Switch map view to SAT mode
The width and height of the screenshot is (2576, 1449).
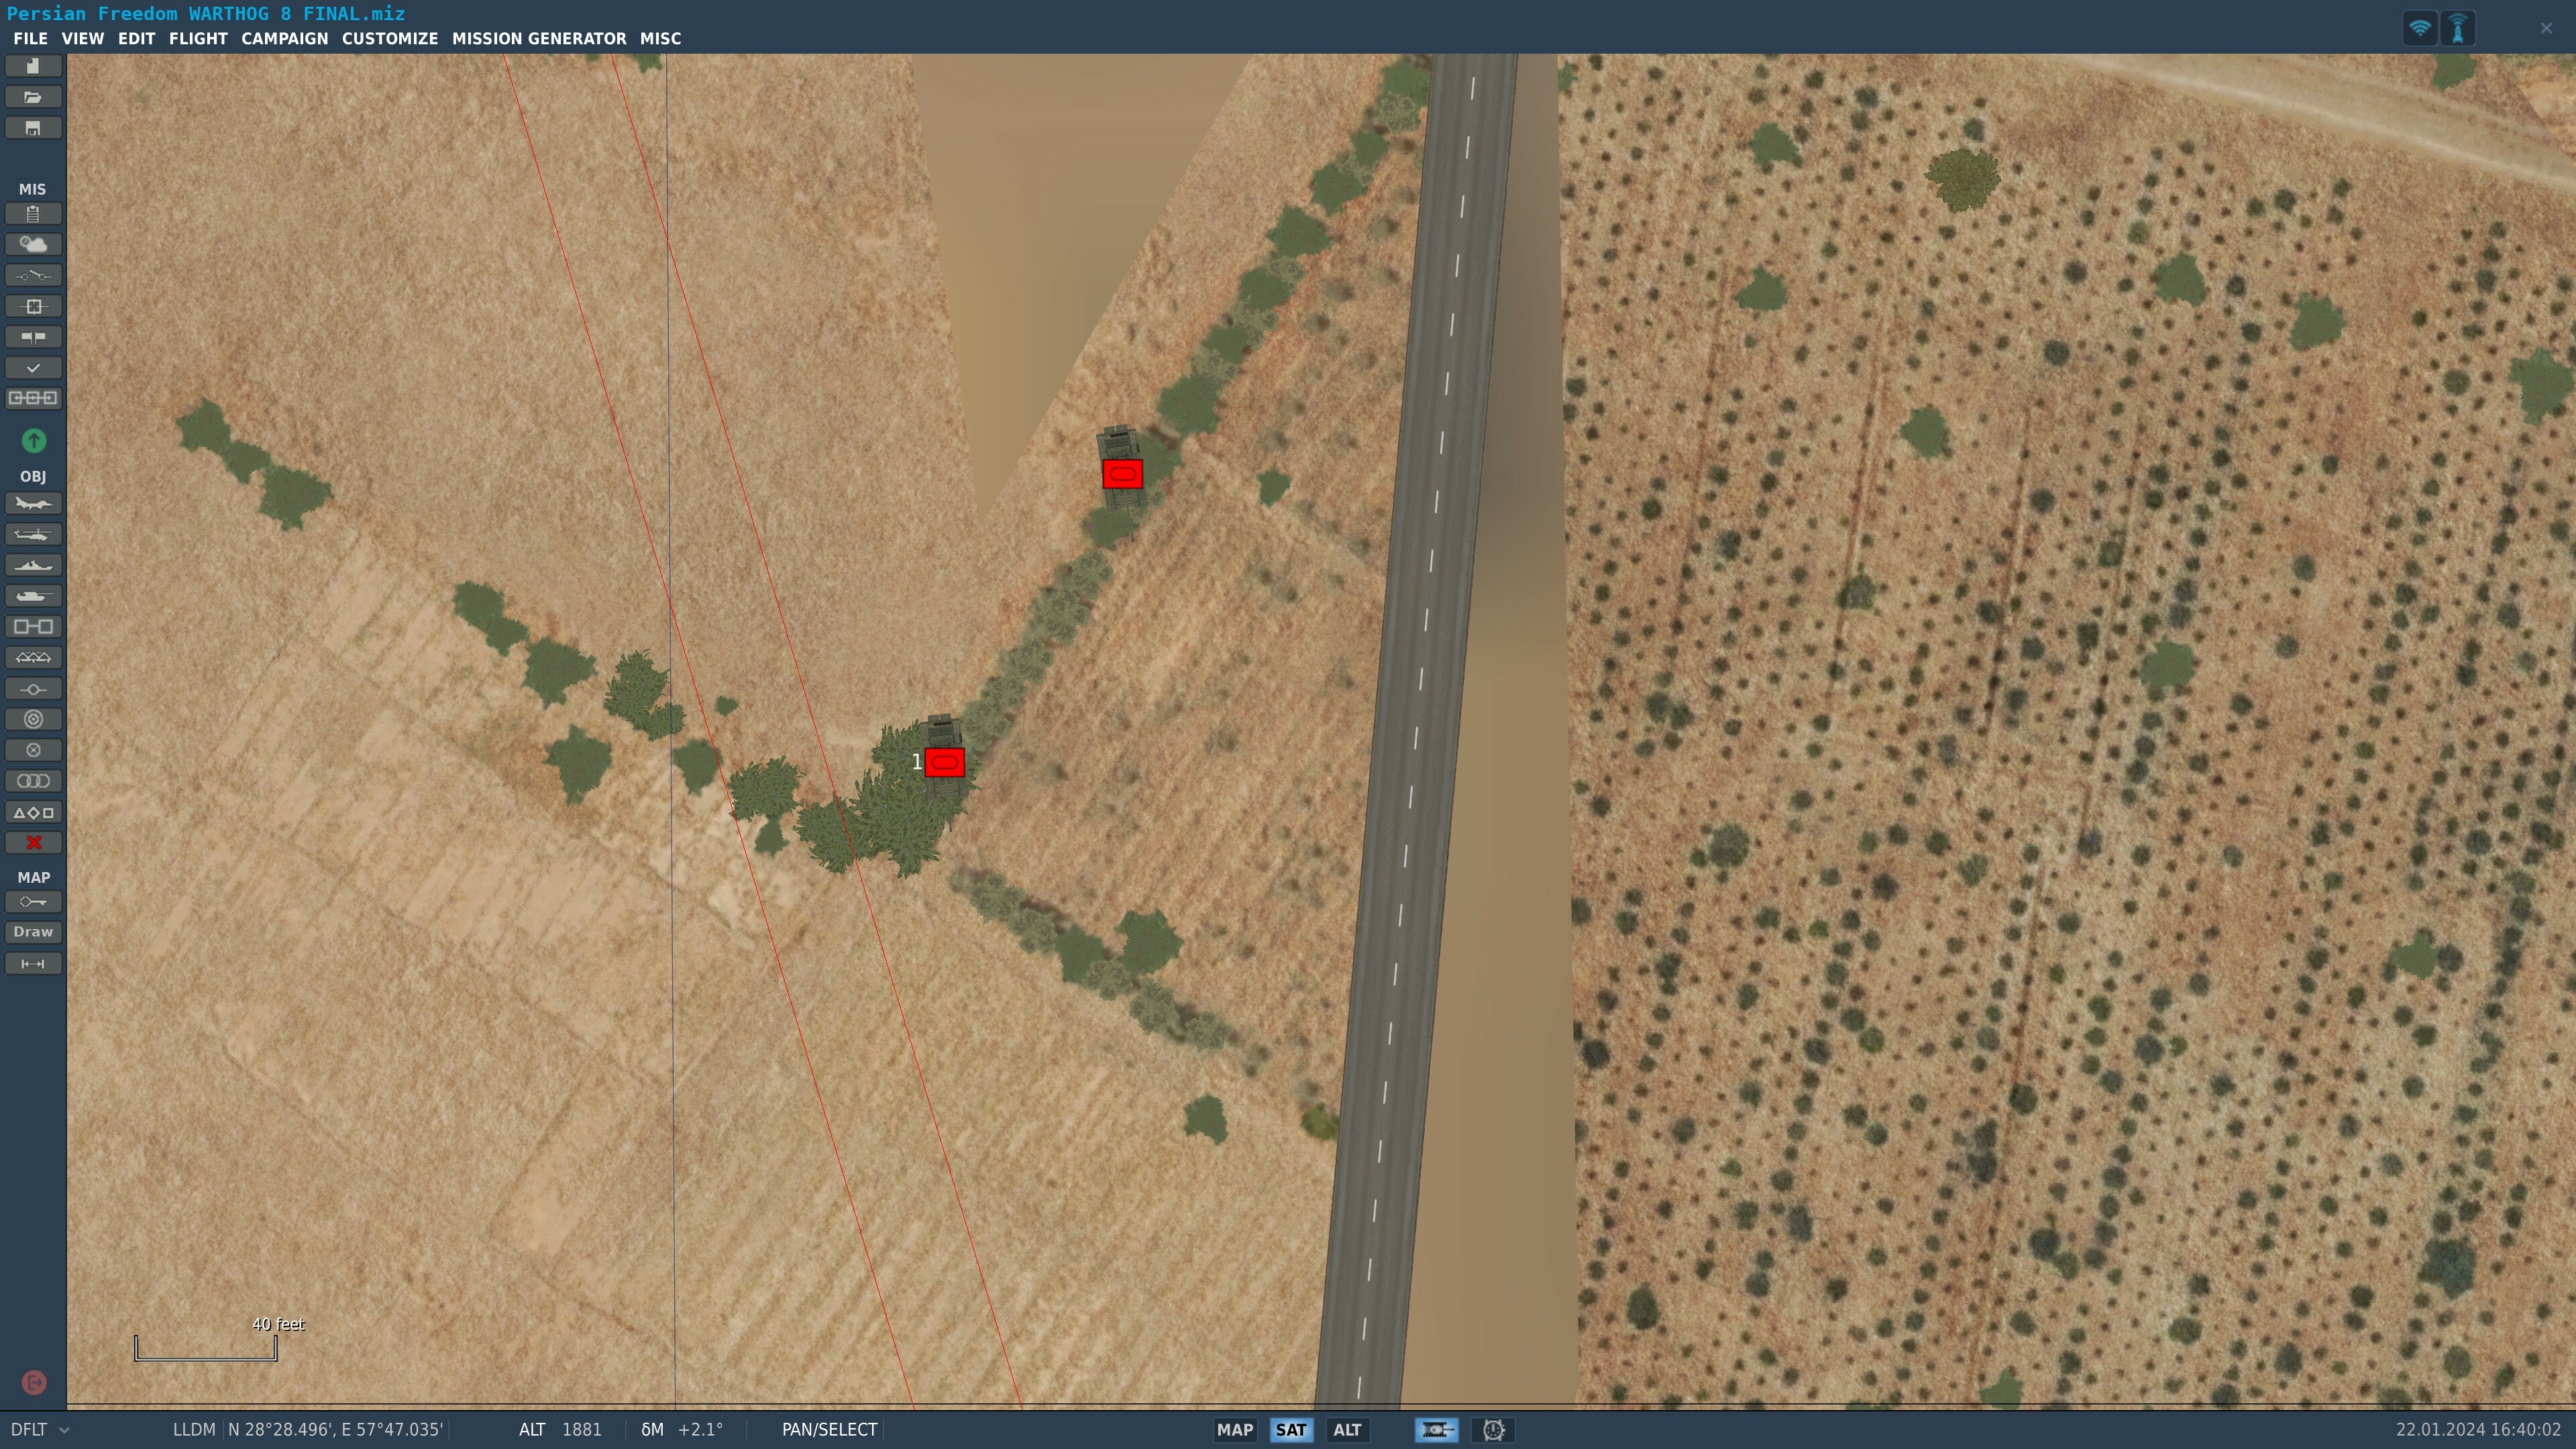click(1291, 1430)
